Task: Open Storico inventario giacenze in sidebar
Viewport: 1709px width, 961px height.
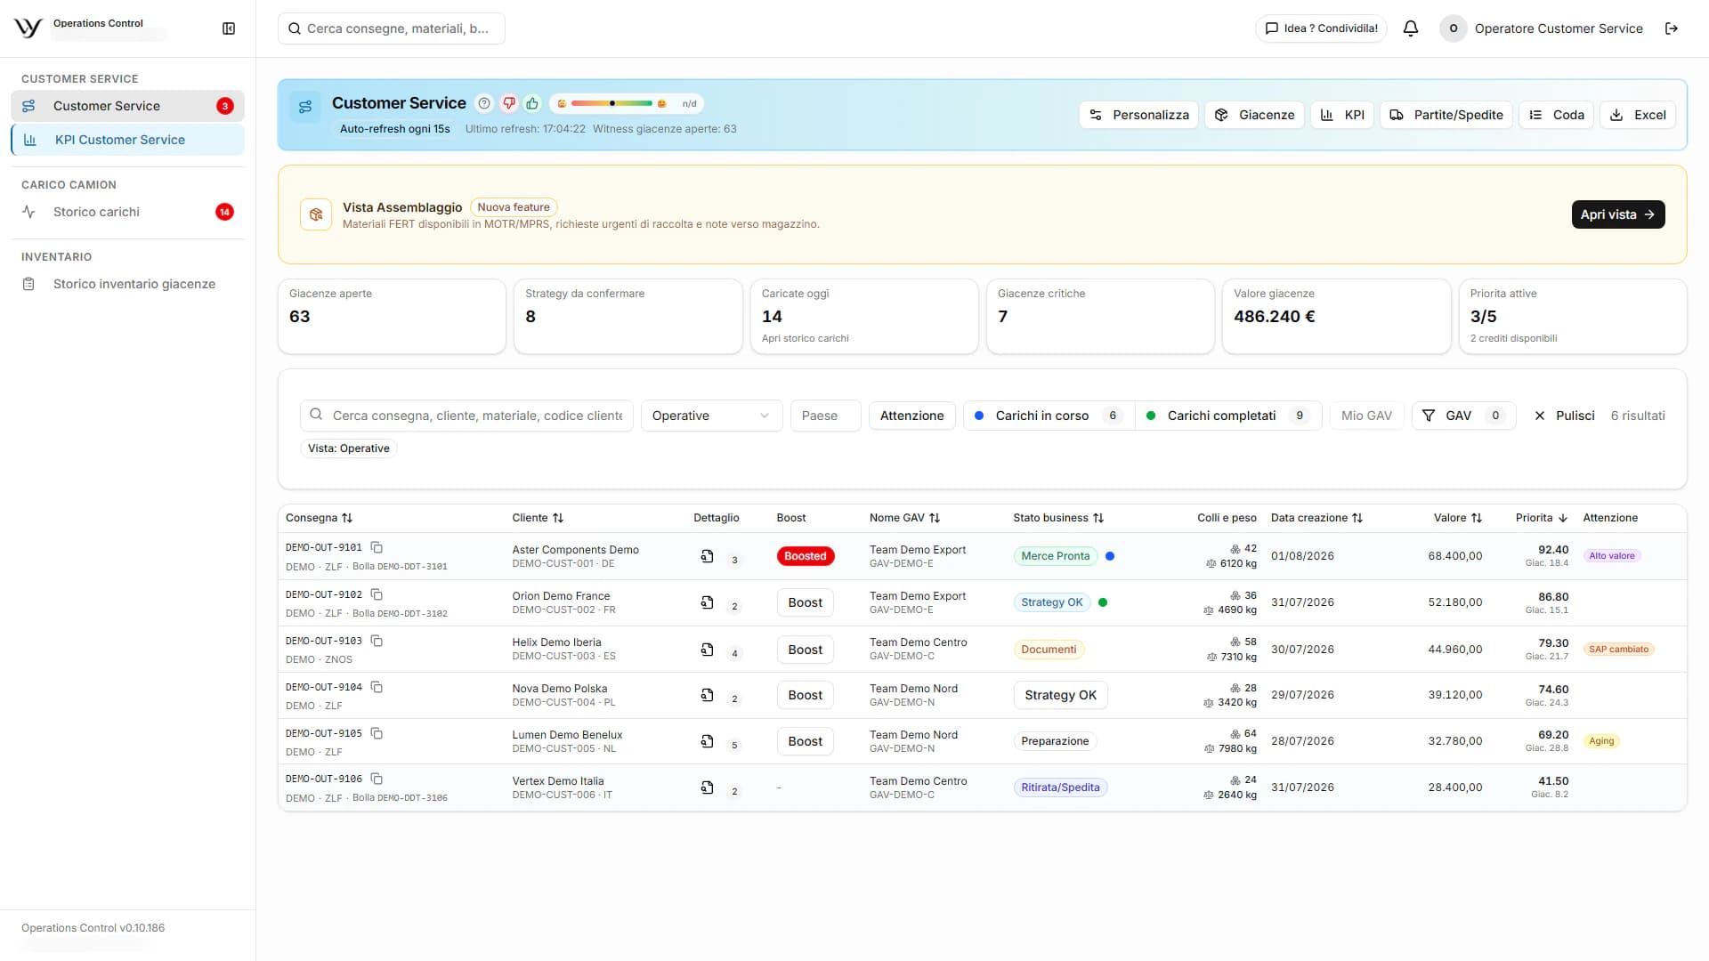Action: [x=127, y=284]
